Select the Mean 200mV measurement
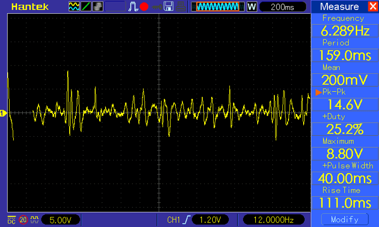The height and width of the screenshot is (227, 379). (345, 80)
